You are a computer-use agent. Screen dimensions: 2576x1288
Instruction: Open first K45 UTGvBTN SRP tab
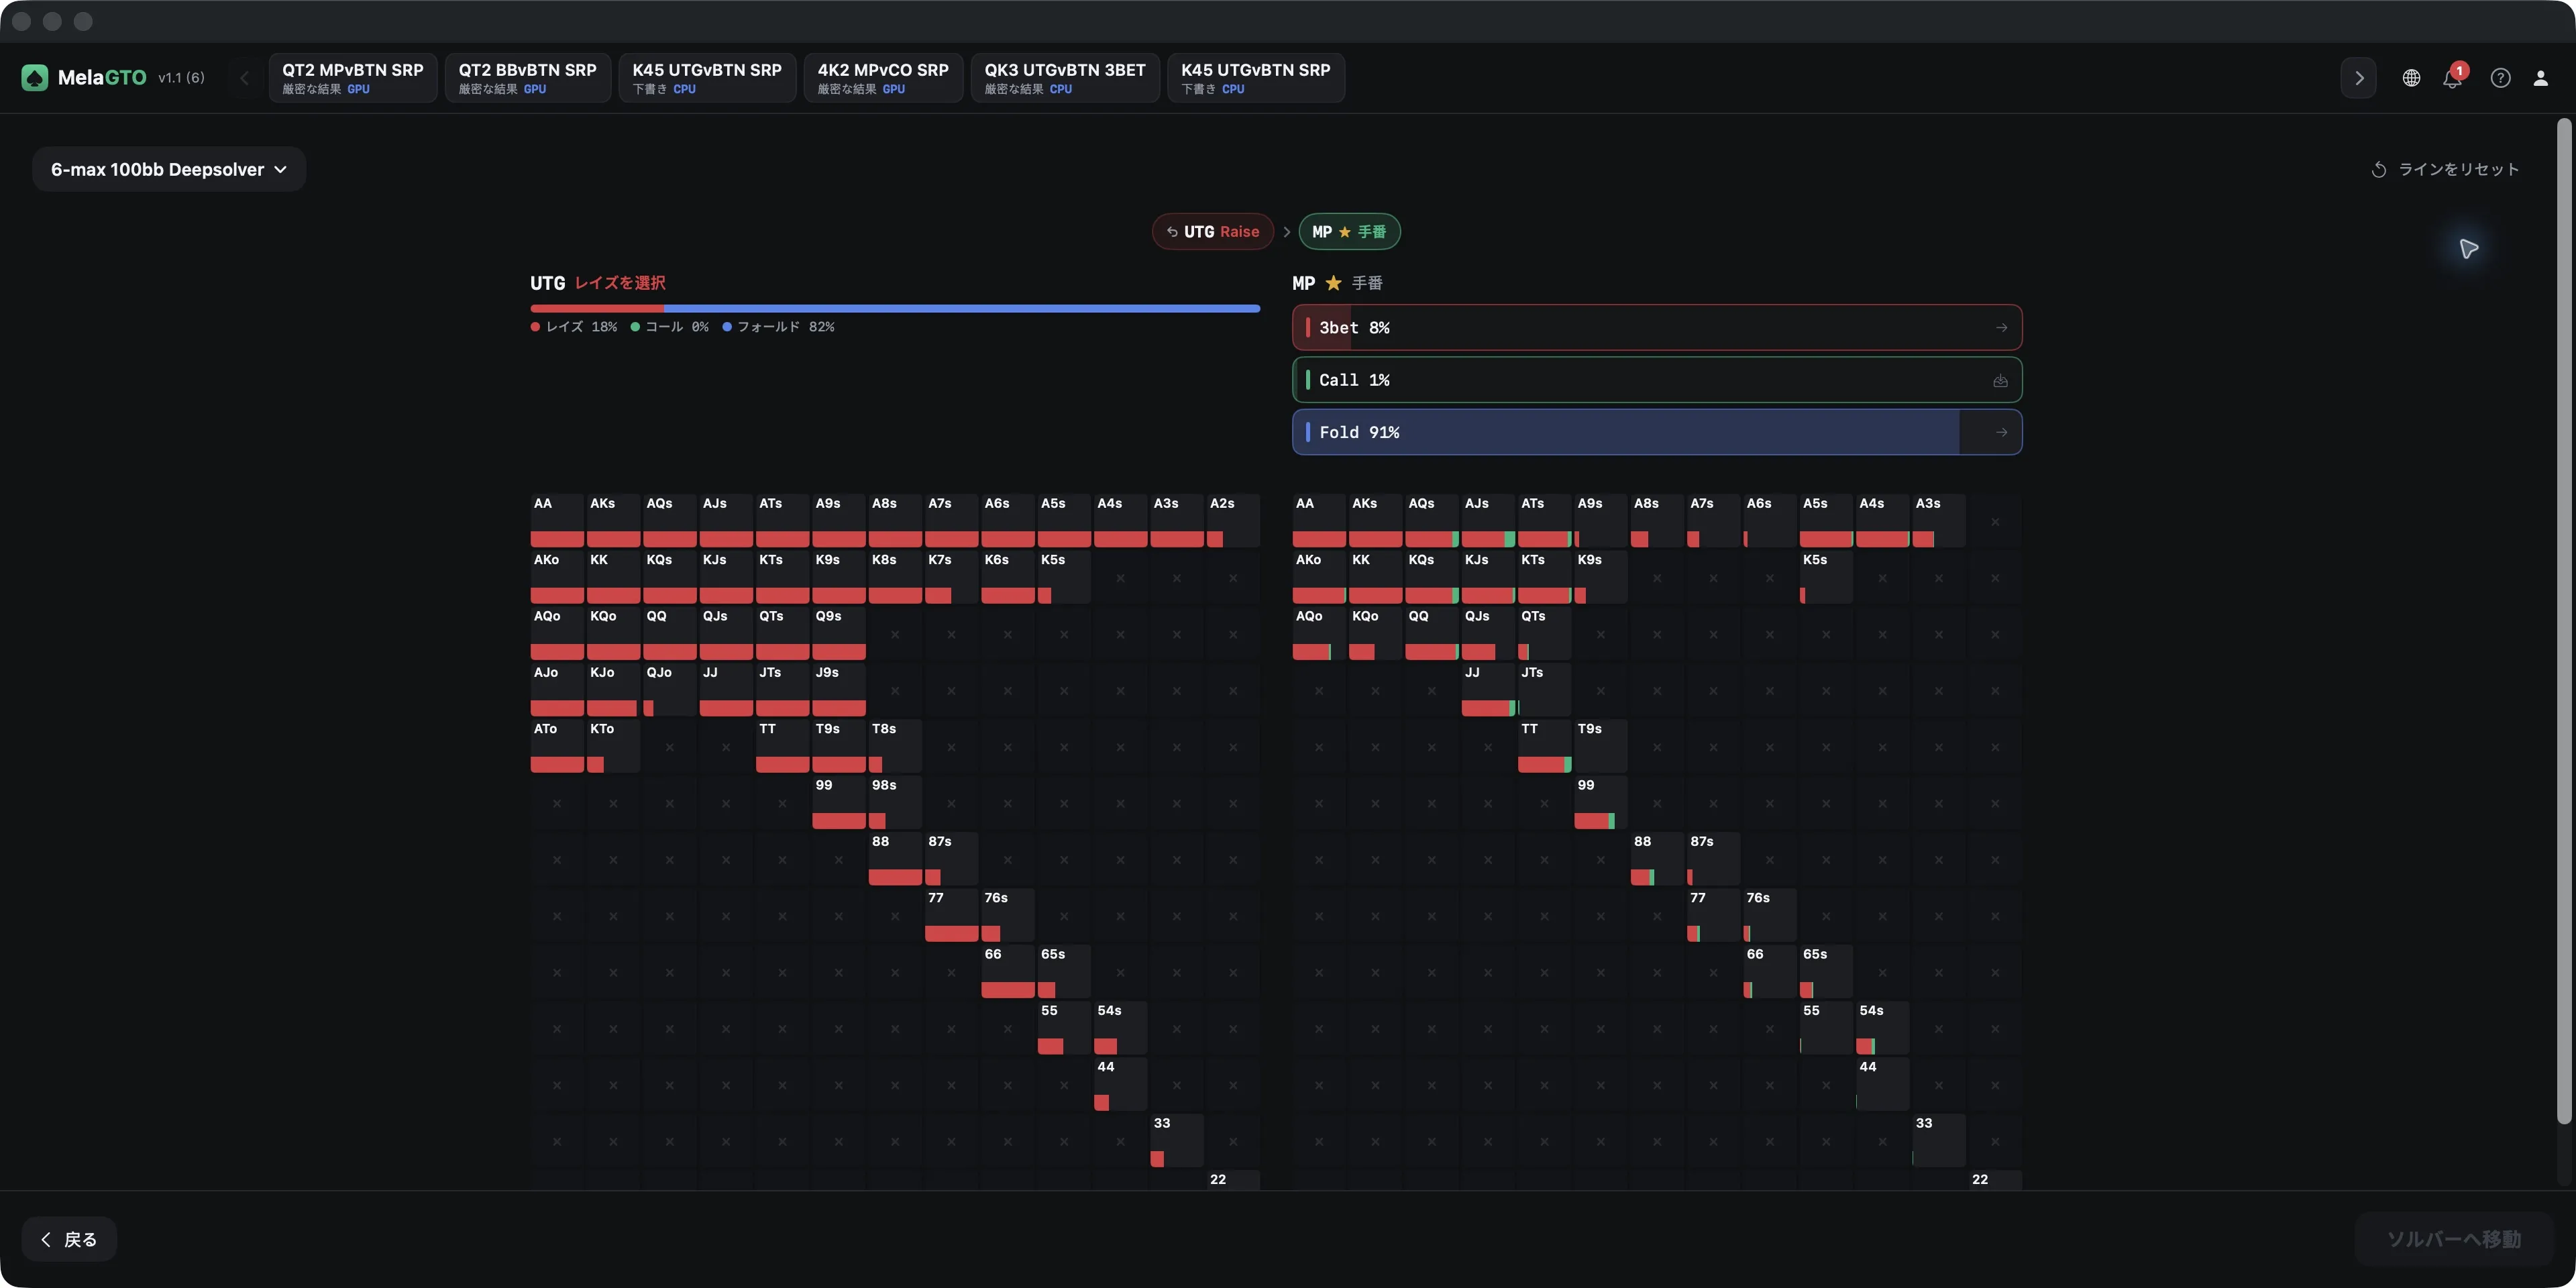coord(707,78)
